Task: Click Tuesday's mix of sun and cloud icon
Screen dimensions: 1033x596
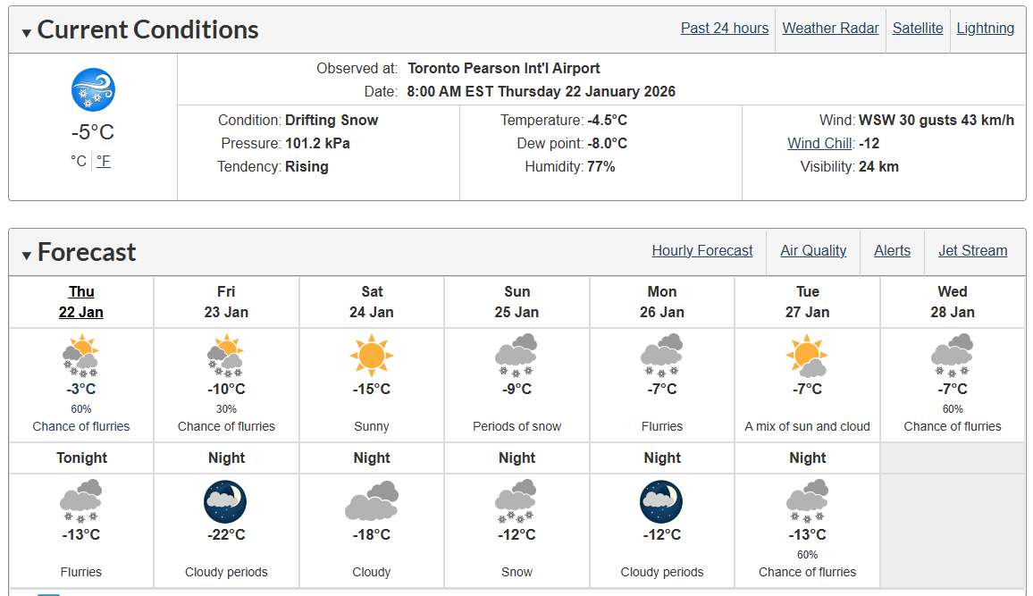Action: click(807, 356)
